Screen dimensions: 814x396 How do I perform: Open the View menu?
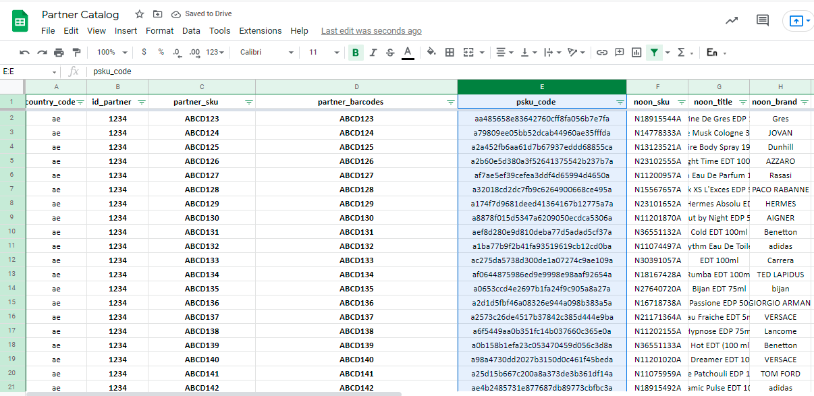click(97, 31)
